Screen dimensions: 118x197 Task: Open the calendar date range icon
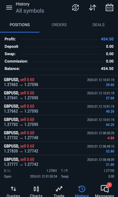point(110,8)
